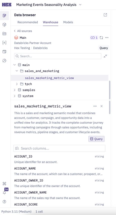116x215 pixels.
Task: Switch to the Warehouse tab
Action: point(50,22)
